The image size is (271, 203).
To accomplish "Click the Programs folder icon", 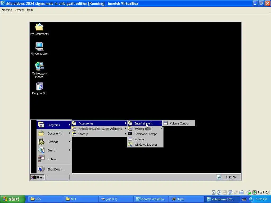I will pos(41,125).
